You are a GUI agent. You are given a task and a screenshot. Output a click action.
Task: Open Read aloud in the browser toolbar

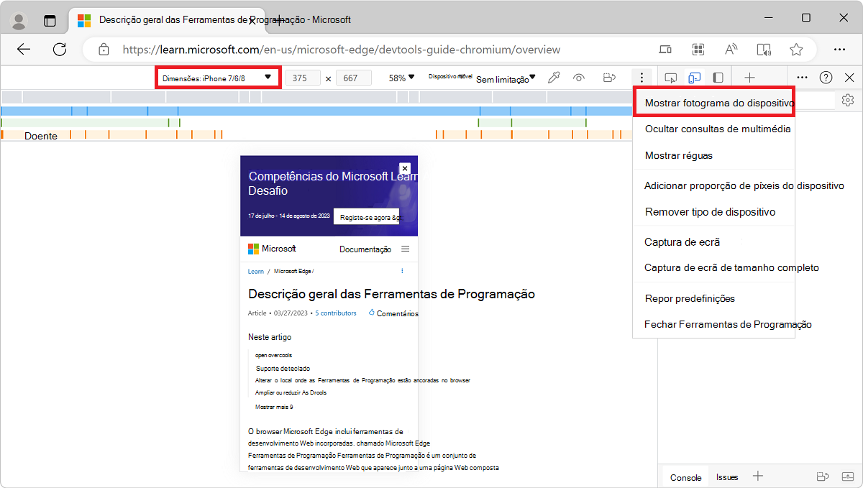pos(731,50)
